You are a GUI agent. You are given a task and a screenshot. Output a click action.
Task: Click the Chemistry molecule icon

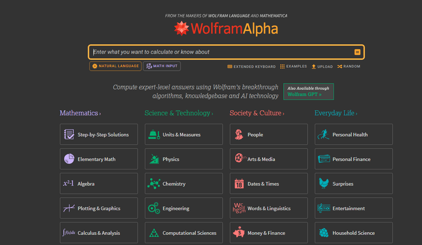click(154, 184)
